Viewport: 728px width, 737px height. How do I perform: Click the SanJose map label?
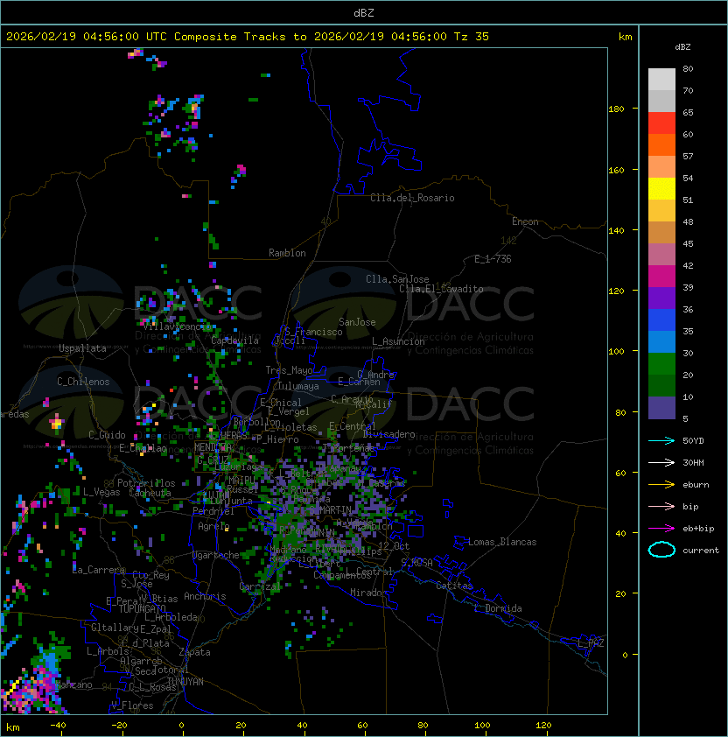pyautogui.click(x=357, y=322)
